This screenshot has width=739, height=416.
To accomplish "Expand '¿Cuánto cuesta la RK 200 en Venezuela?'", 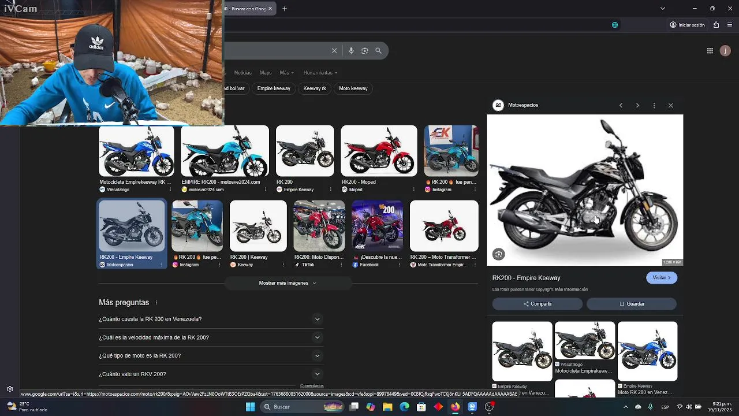I will (x=211, y=319).
